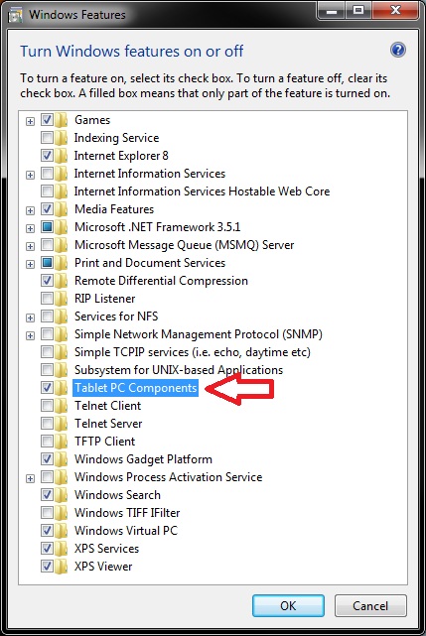Select the Services for NFS label
Image resolution: width=426 pixels, height=636 pixels.
(x=116, y=317)
